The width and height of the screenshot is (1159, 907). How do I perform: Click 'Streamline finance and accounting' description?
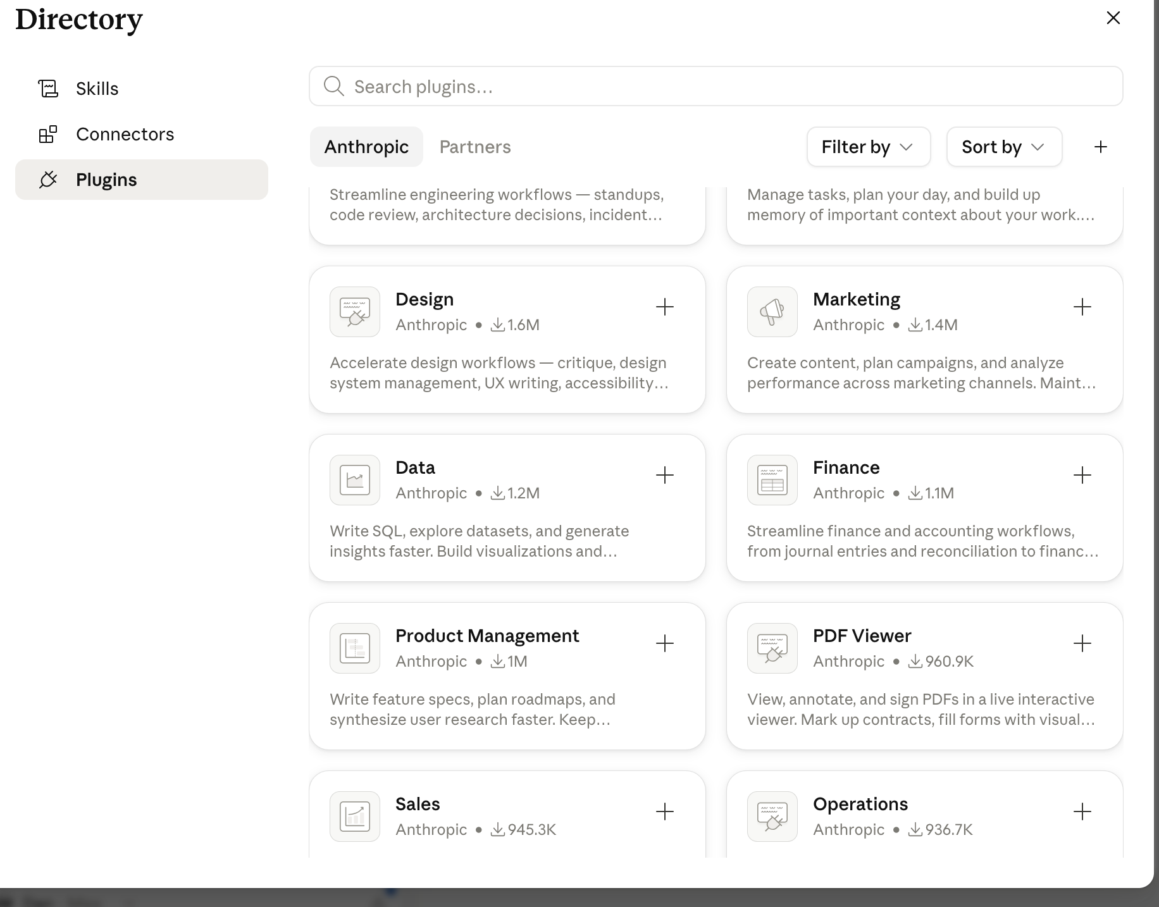click(922, 541)
